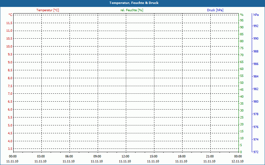Click the blue 990 pressure axis value
This screenshot has width=265, height=165.
click(256, 39)
